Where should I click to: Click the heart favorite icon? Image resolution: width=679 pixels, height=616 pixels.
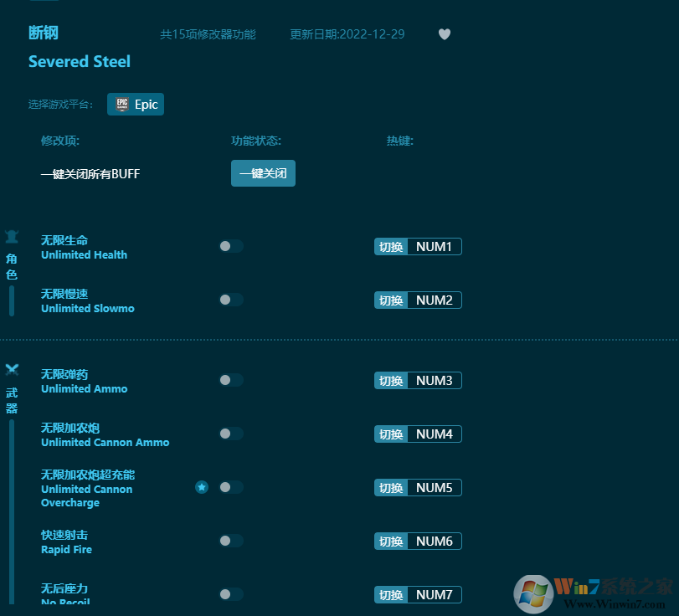coord(445,34)
